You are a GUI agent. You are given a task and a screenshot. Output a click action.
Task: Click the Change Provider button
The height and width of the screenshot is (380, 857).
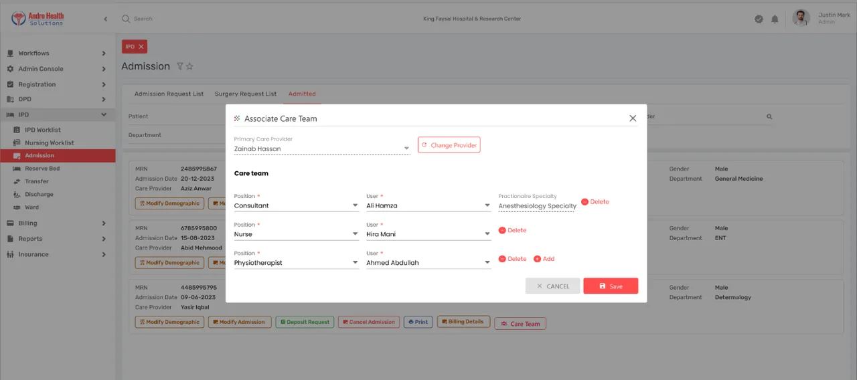(449, 145)
